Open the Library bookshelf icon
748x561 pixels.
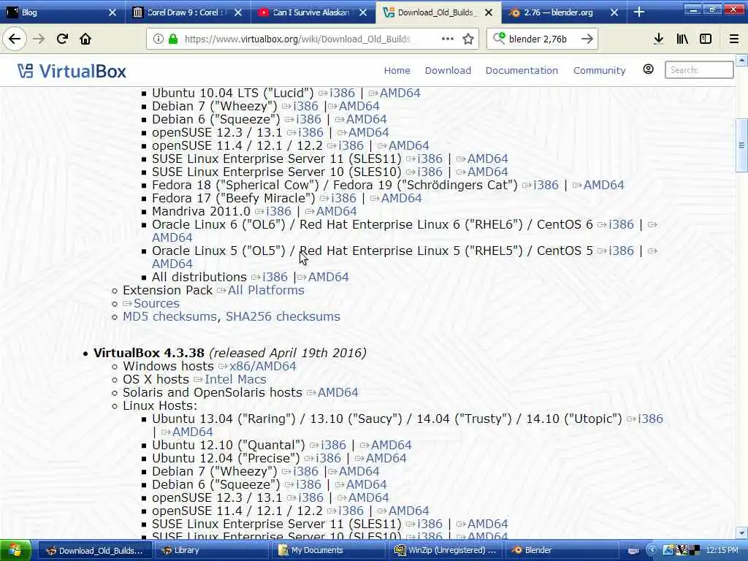(682, 39)
